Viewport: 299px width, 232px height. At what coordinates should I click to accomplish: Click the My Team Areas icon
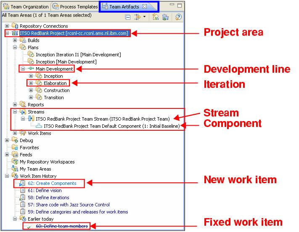(15, 169)
